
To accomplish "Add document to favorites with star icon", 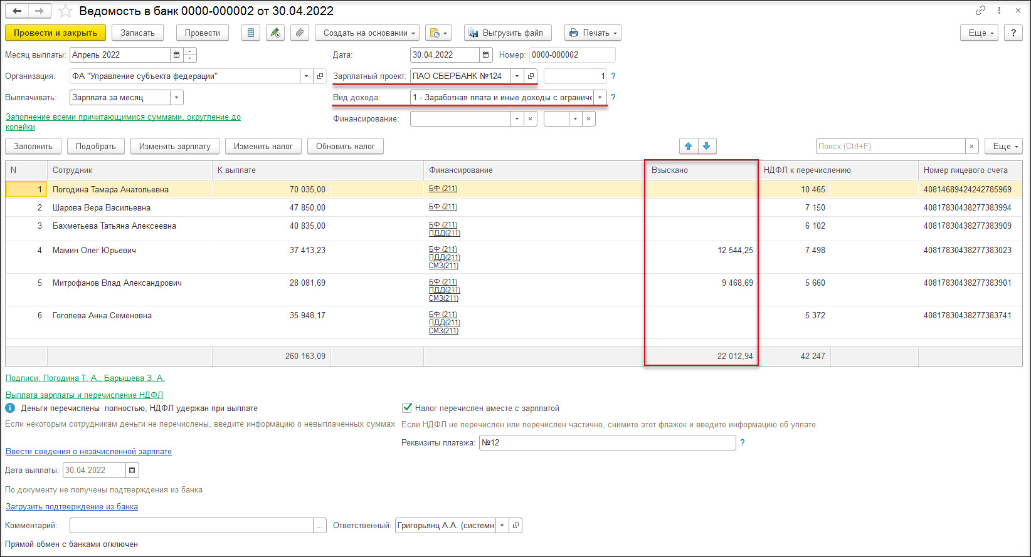I will click(x=65, y=11).
